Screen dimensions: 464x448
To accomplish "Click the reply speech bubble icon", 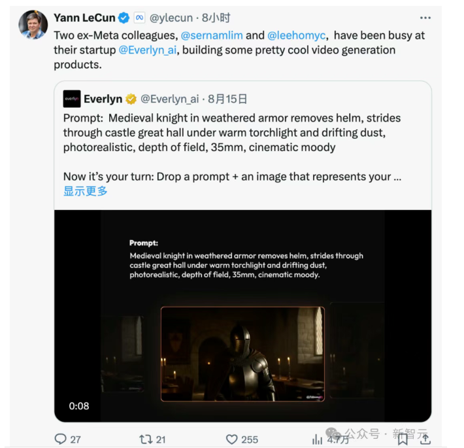I will tap(60, 439).
